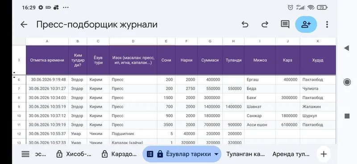Open the all-sheets list hamburger icon
The width and height of the screenshot is (357, 164).
pos(25,154)
